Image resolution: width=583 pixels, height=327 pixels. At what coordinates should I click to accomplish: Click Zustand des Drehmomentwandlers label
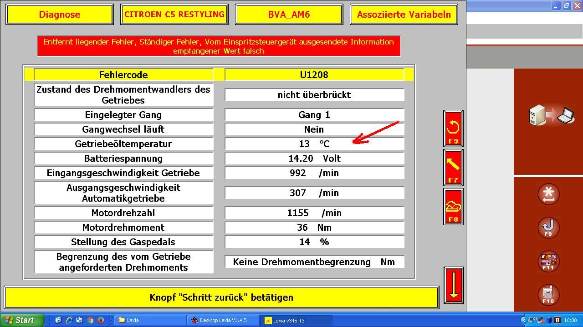[x=123, y=95]
